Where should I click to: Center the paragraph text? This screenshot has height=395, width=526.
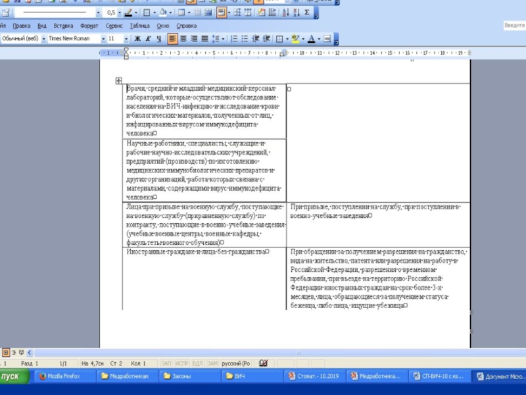point(183,39)
